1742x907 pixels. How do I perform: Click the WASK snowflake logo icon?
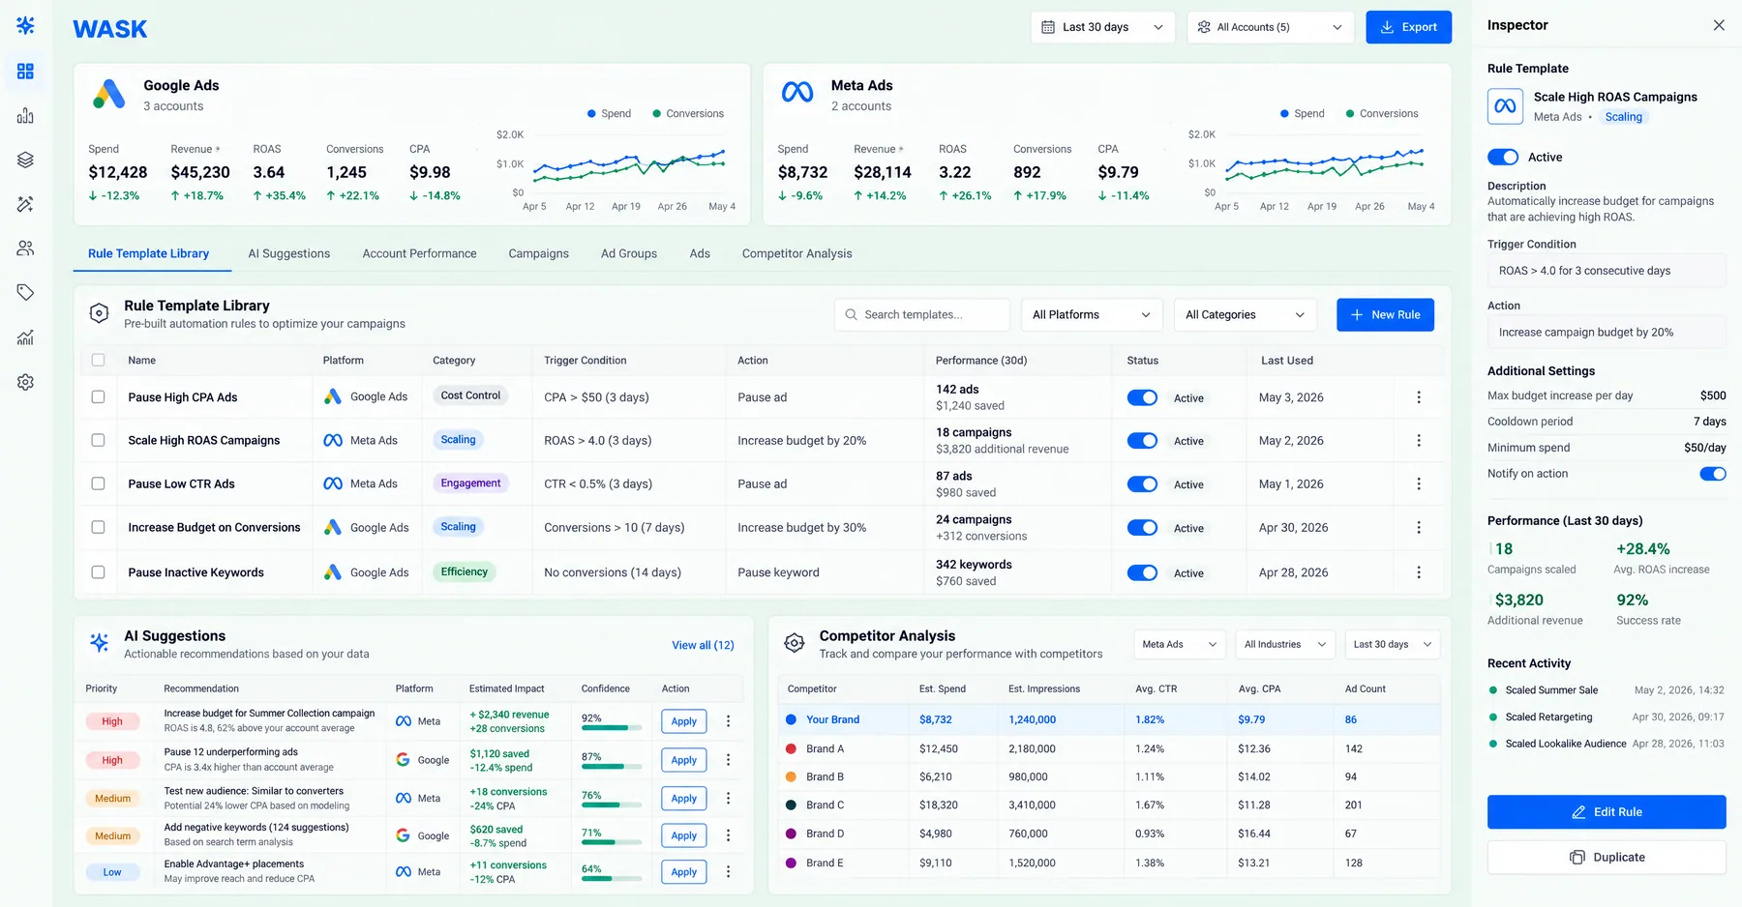[x=25, y=25]
